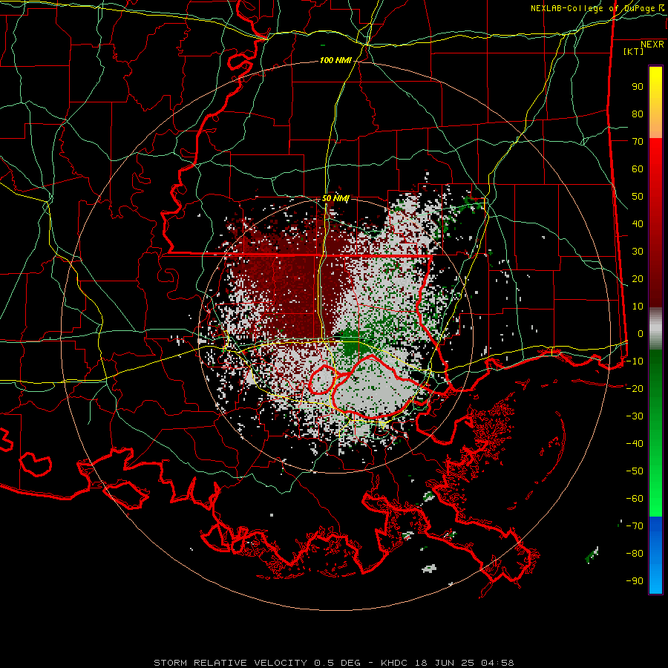Click the -40 value on the velocity scale

point(635,444)
